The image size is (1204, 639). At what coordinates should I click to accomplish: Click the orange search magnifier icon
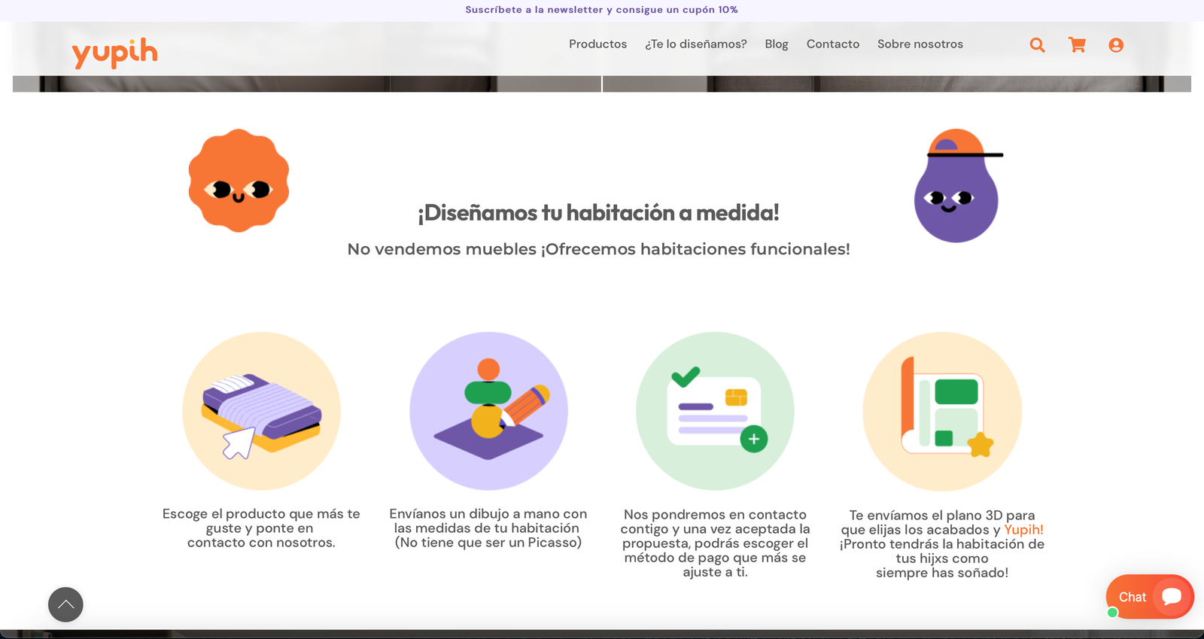1037,45
